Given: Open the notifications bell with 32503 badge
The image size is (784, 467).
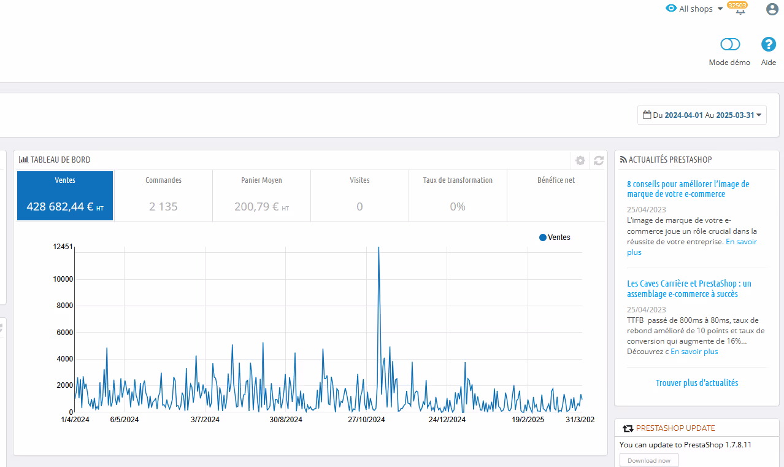Looking at the screenshot, I should coord(739,9).
